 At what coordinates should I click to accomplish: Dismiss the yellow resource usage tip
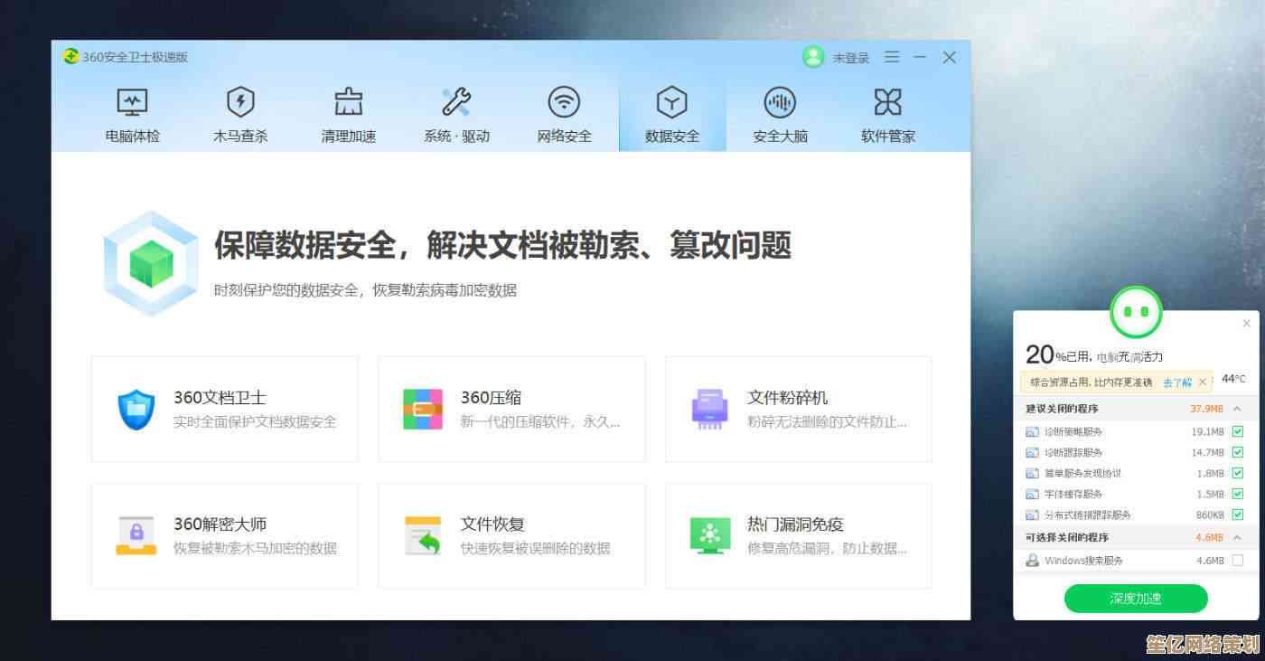click(x=1203, y=382)
